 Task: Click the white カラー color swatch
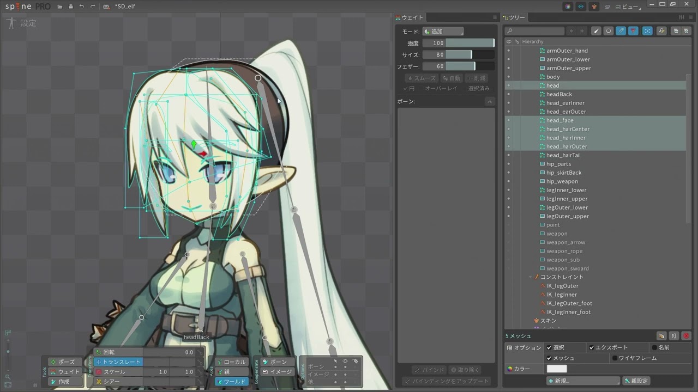tap(557, 369)
